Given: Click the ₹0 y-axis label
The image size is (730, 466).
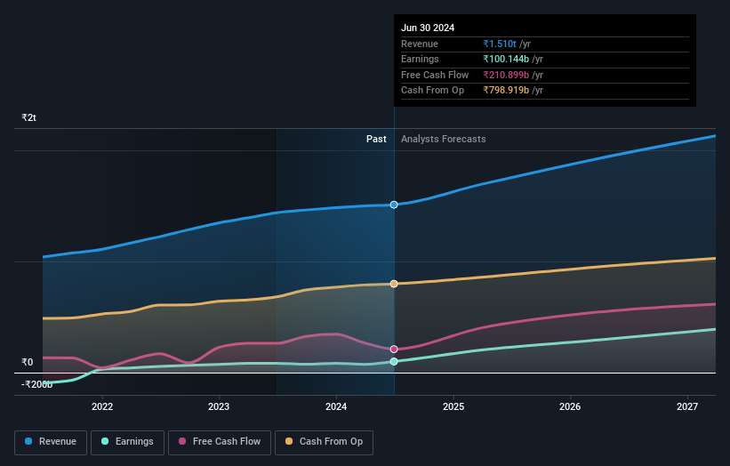Looking at the screenshot, I should [28, 362].
